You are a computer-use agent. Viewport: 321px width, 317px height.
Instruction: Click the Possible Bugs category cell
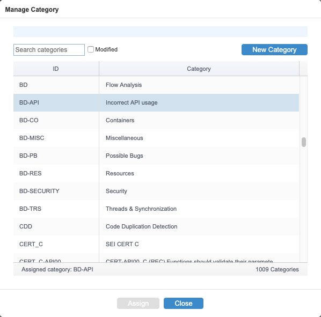[x=124, y=156]
